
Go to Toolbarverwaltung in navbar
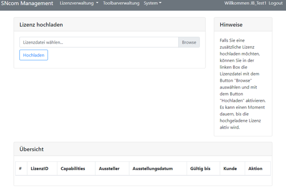pyautogui.click(x=121, y=3)
